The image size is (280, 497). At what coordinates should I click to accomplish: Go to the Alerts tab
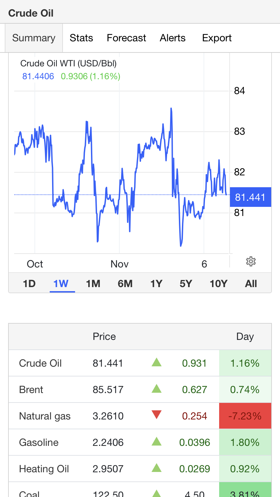pyautogui.click(x=173, y=38)
